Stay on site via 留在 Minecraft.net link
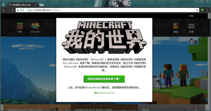This screenshot has width=211, height=111. pyautogui.click(x=104, y=93)
